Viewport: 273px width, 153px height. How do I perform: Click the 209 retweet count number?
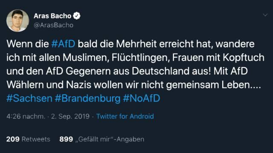tap(13, 139)
